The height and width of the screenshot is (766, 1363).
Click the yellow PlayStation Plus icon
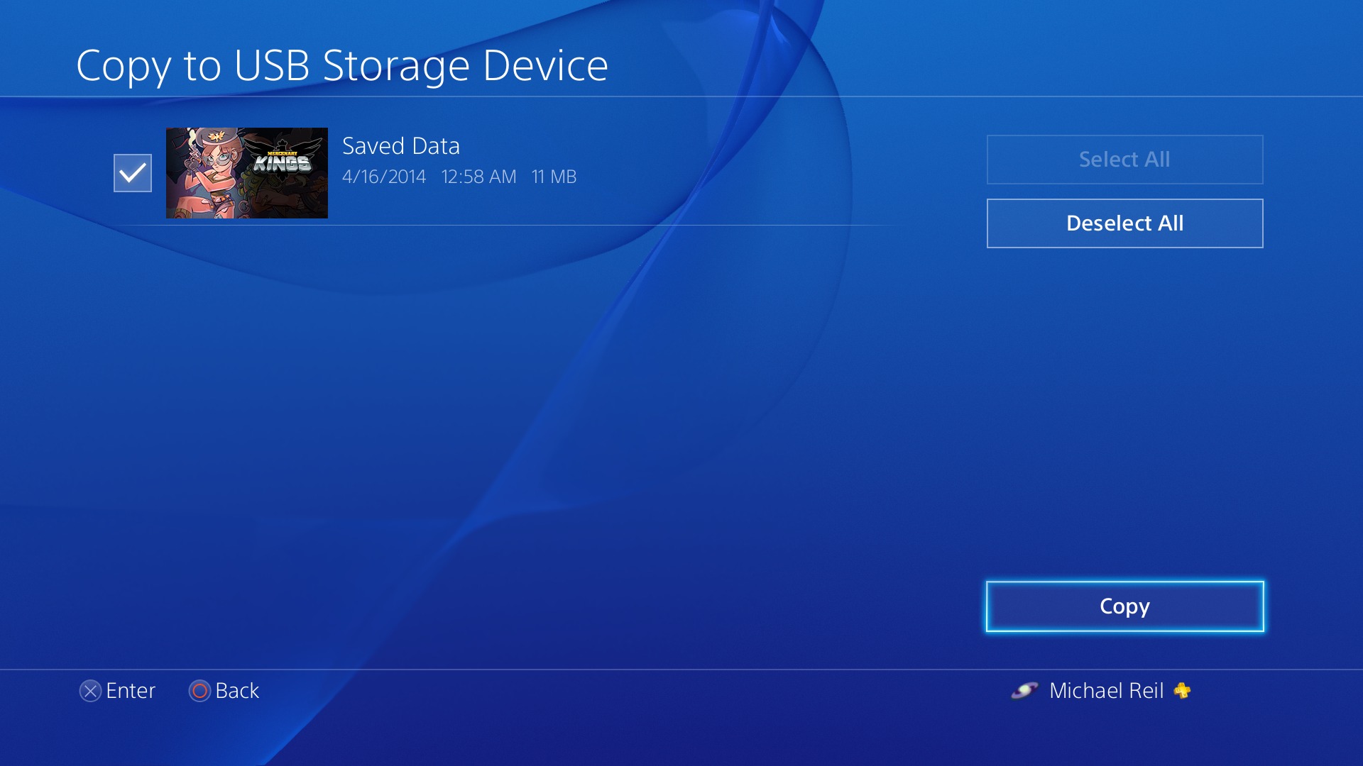point(1182,691)
